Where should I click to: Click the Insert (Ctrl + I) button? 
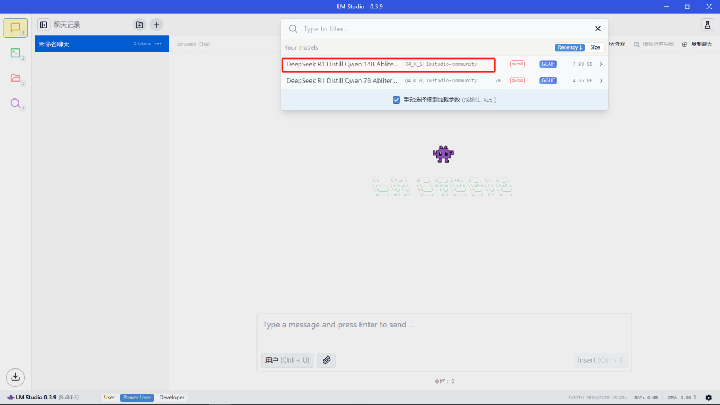click(x=600, y=360)
